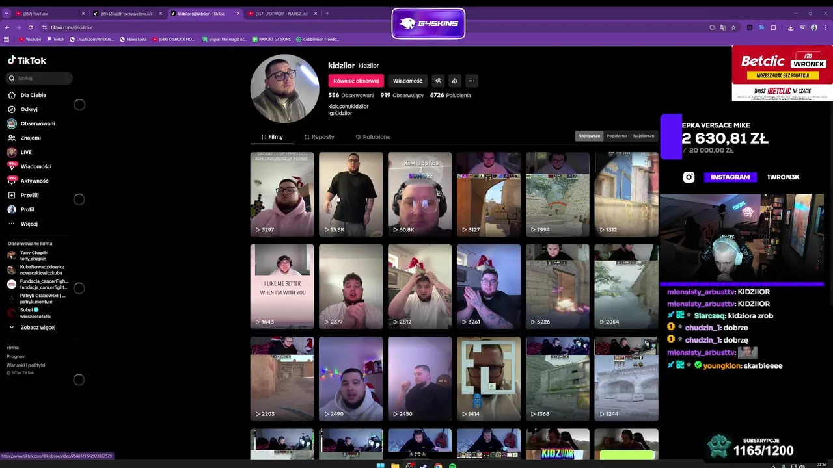Go back with browser back arrow
This screenshot has width=833, height=468.
point(7,27)
